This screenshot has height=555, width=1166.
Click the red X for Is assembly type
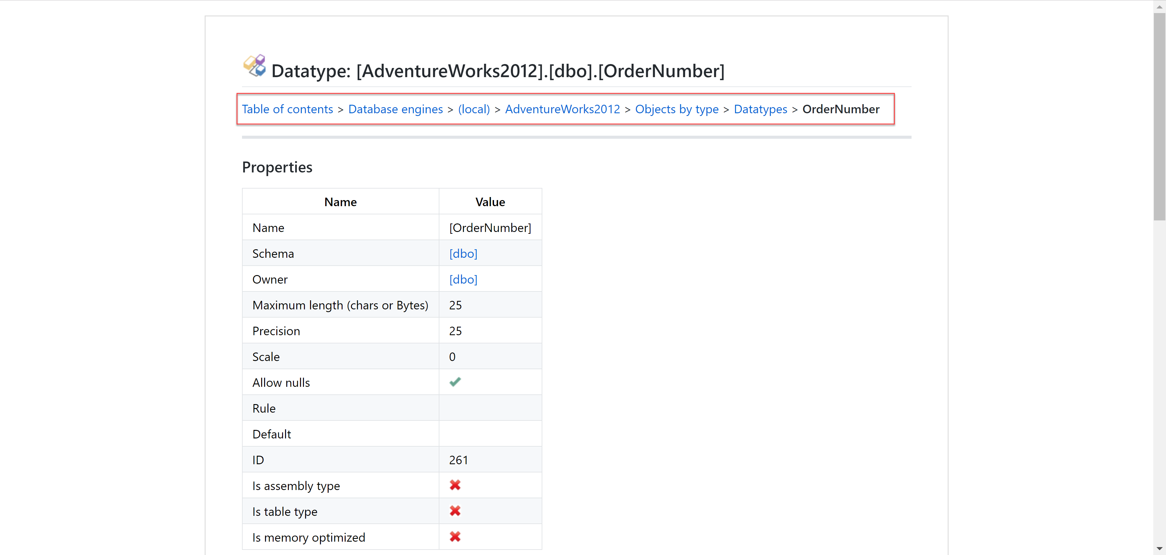[x=455, y=485]
